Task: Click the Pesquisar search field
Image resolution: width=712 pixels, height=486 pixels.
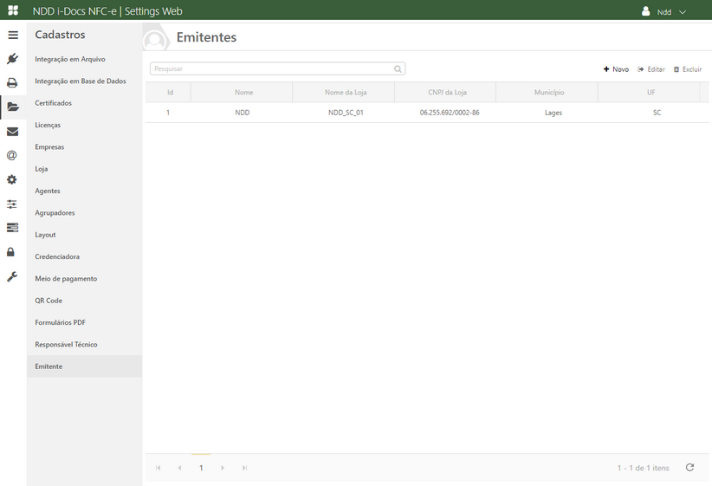Action: [271, 68]
